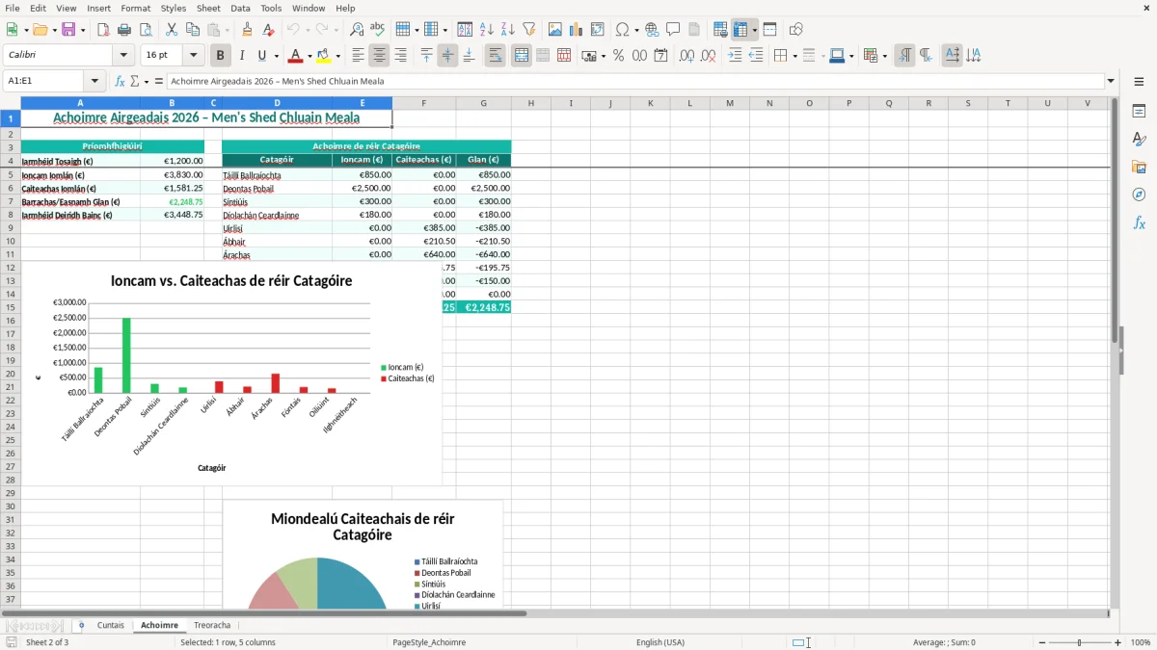Viewport: 1157px width, 650px height.
Task: Open the Sheet menu
Action: tap(207, 8)
